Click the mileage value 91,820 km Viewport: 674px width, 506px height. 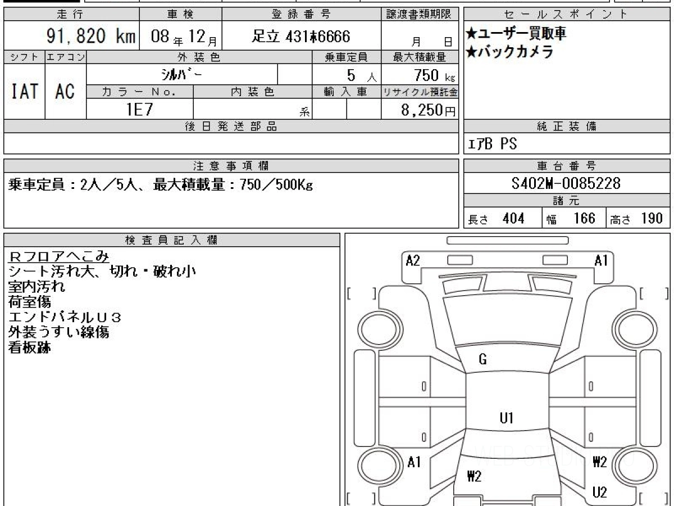click(x=90, y=37)
